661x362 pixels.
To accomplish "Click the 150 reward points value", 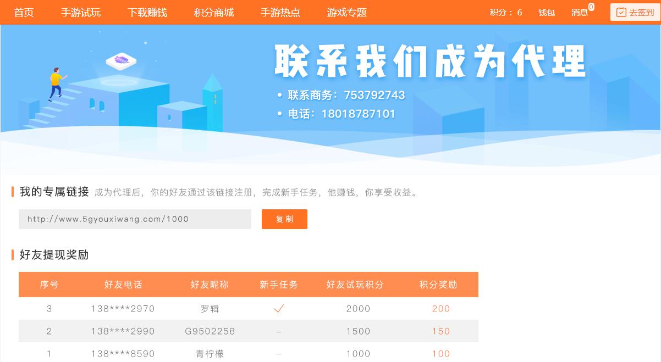I will 441,331.
